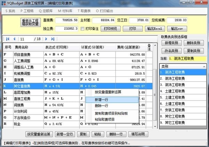209x147 pixels.
Task: Click the YQBudget app icon in title bar
Action: click(x=3, y=3)
